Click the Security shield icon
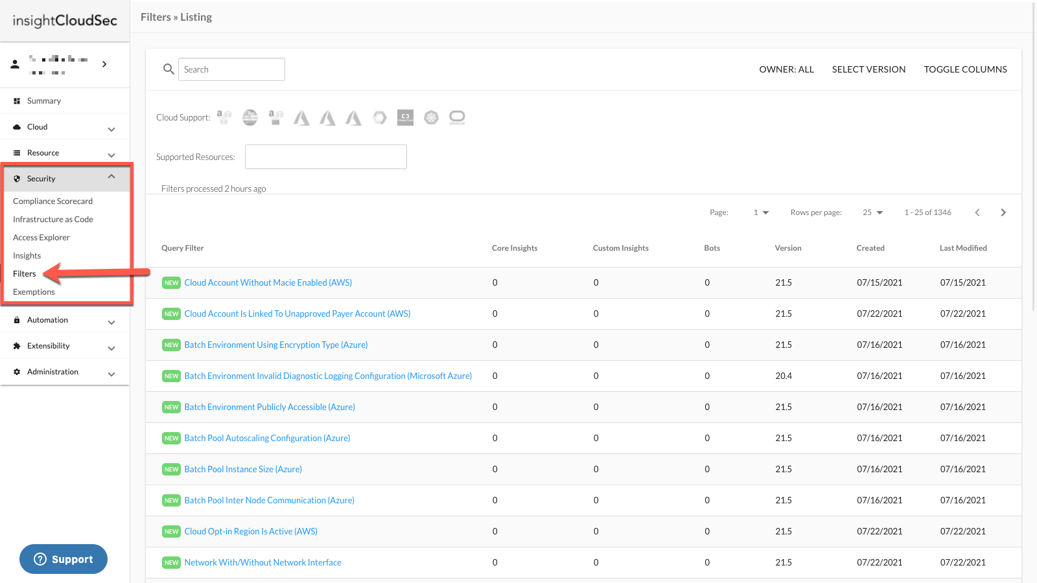1037x583 pixels. tap(17, 179)
